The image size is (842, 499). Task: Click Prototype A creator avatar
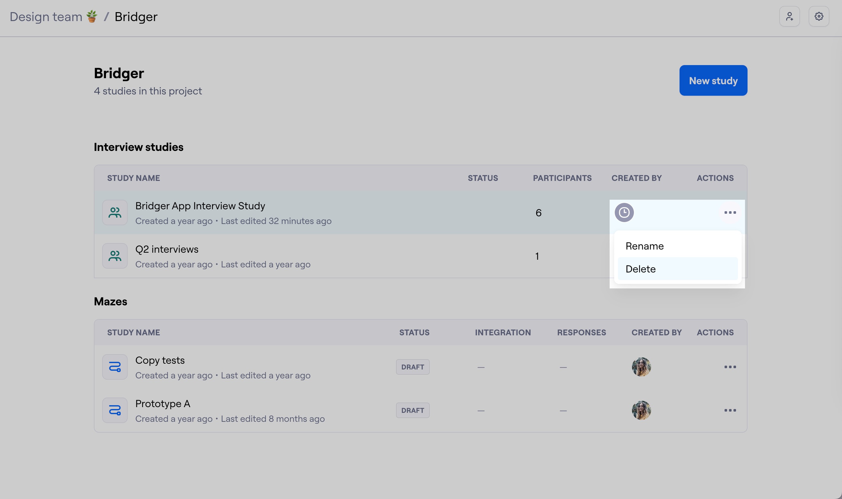click(641, 410)
